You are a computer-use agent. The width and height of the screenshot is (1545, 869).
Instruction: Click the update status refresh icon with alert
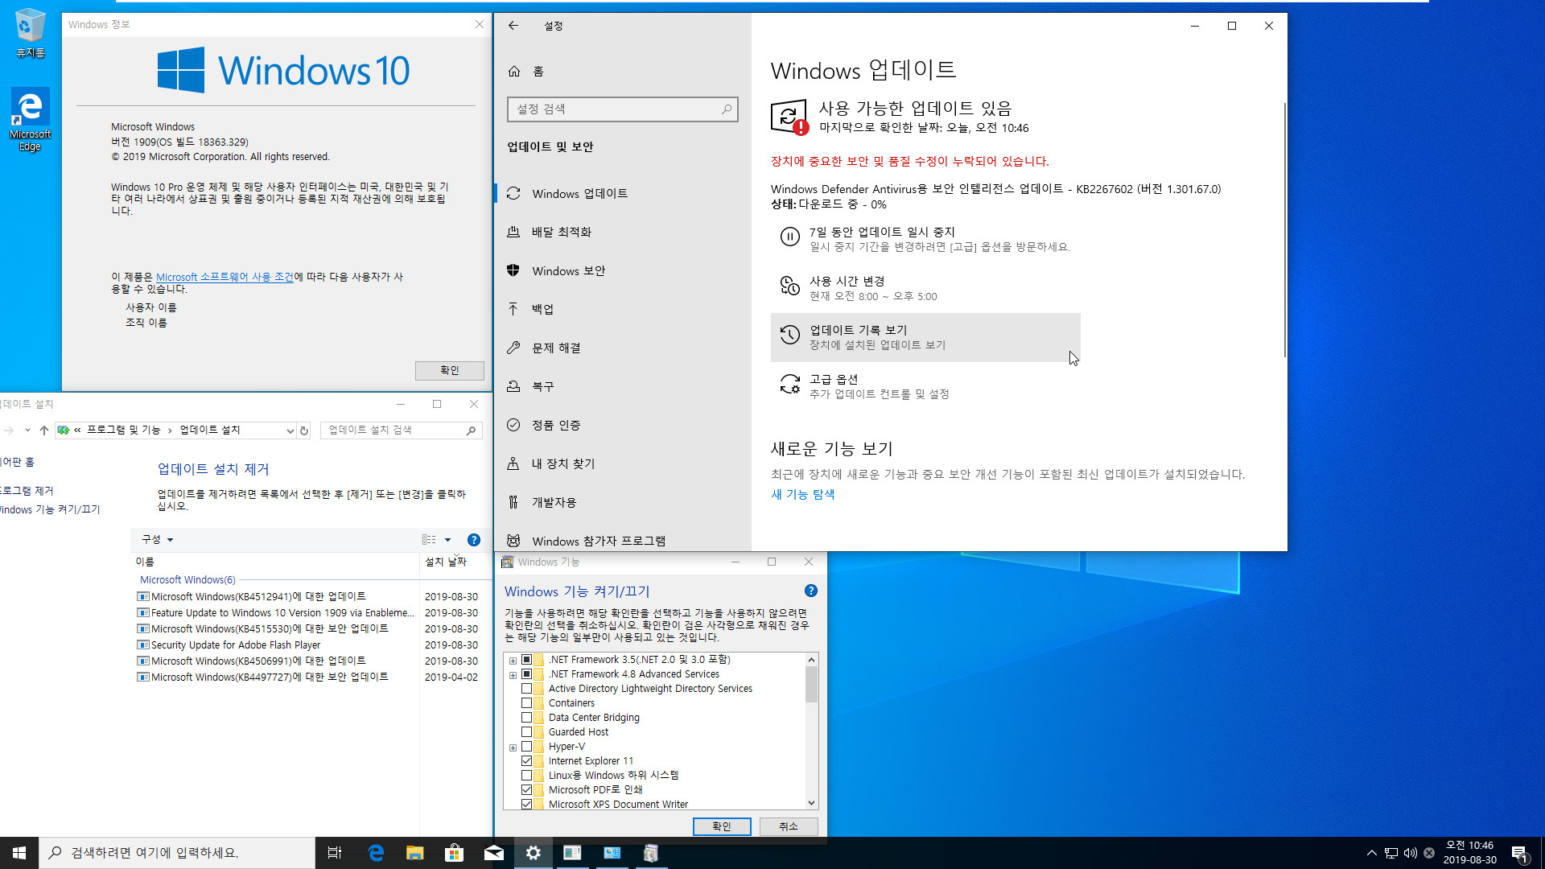point(789,117)
